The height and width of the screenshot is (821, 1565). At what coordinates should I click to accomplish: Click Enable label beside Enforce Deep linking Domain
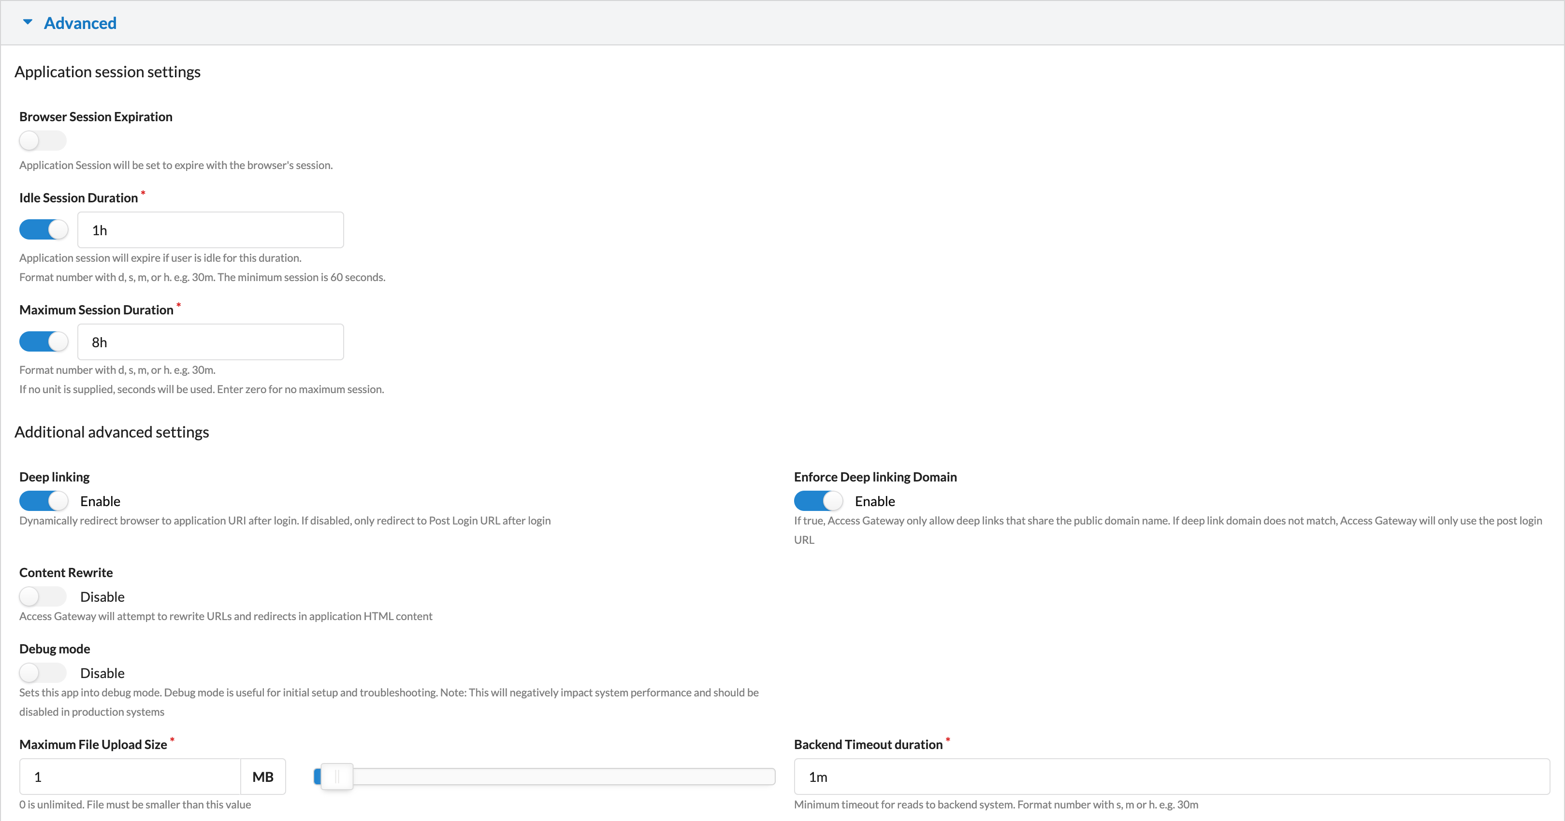pyautogui.click(x=875, y=501)
